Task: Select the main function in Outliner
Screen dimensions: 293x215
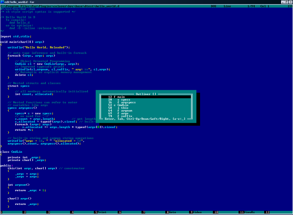Action: pyautogui.click(x=146, y=97)
